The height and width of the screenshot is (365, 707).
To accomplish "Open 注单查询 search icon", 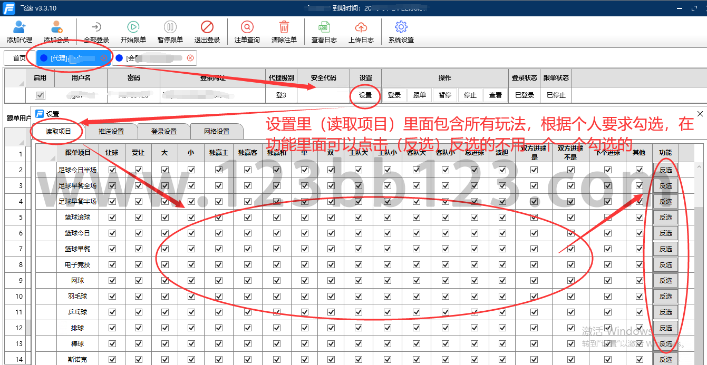I will pyautogui.click(x=247, y=27).
